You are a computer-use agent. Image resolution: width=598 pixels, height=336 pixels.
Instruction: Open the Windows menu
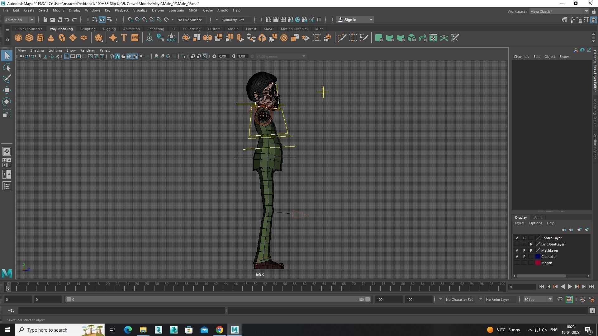(93, 10)
